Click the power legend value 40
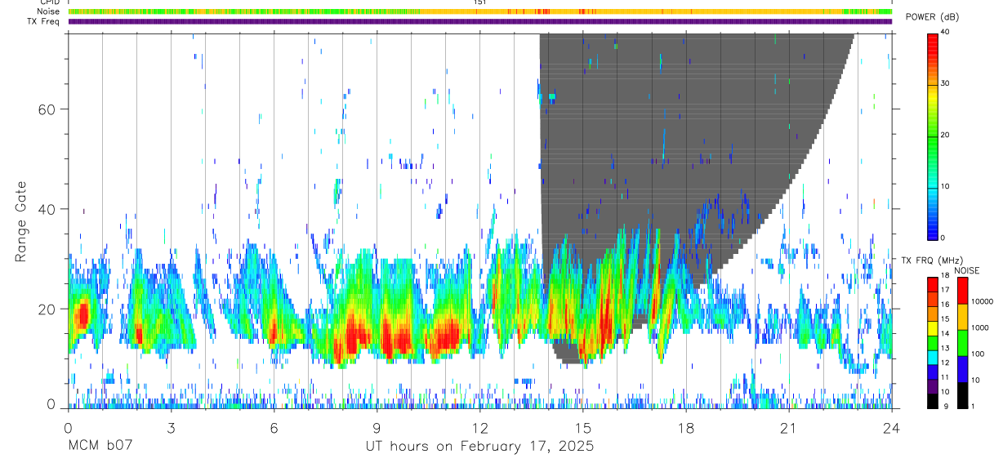The height and width of the screenshot is (463, 1003). coord(946,32)
